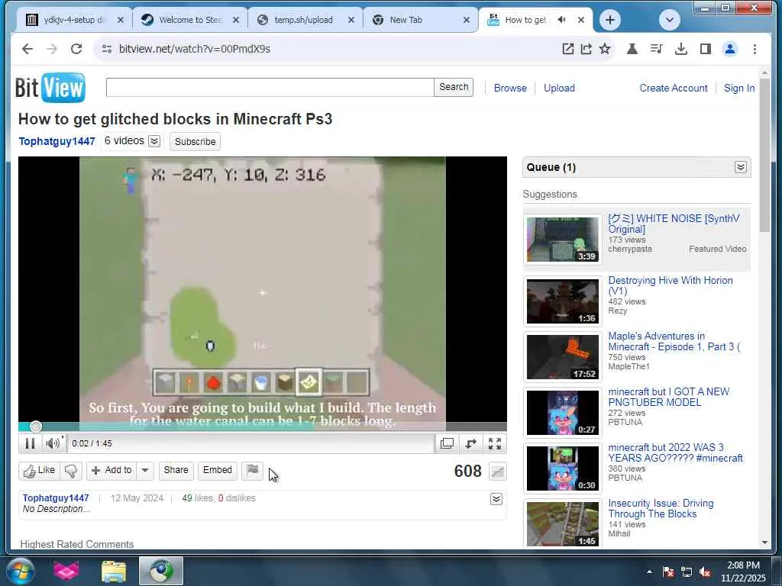
Task: Enter fullscreen video mode
Action: 495,443
